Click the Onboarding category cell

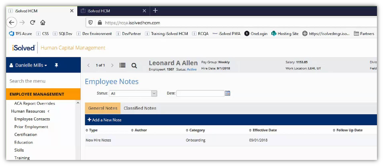tap(196, 140)
